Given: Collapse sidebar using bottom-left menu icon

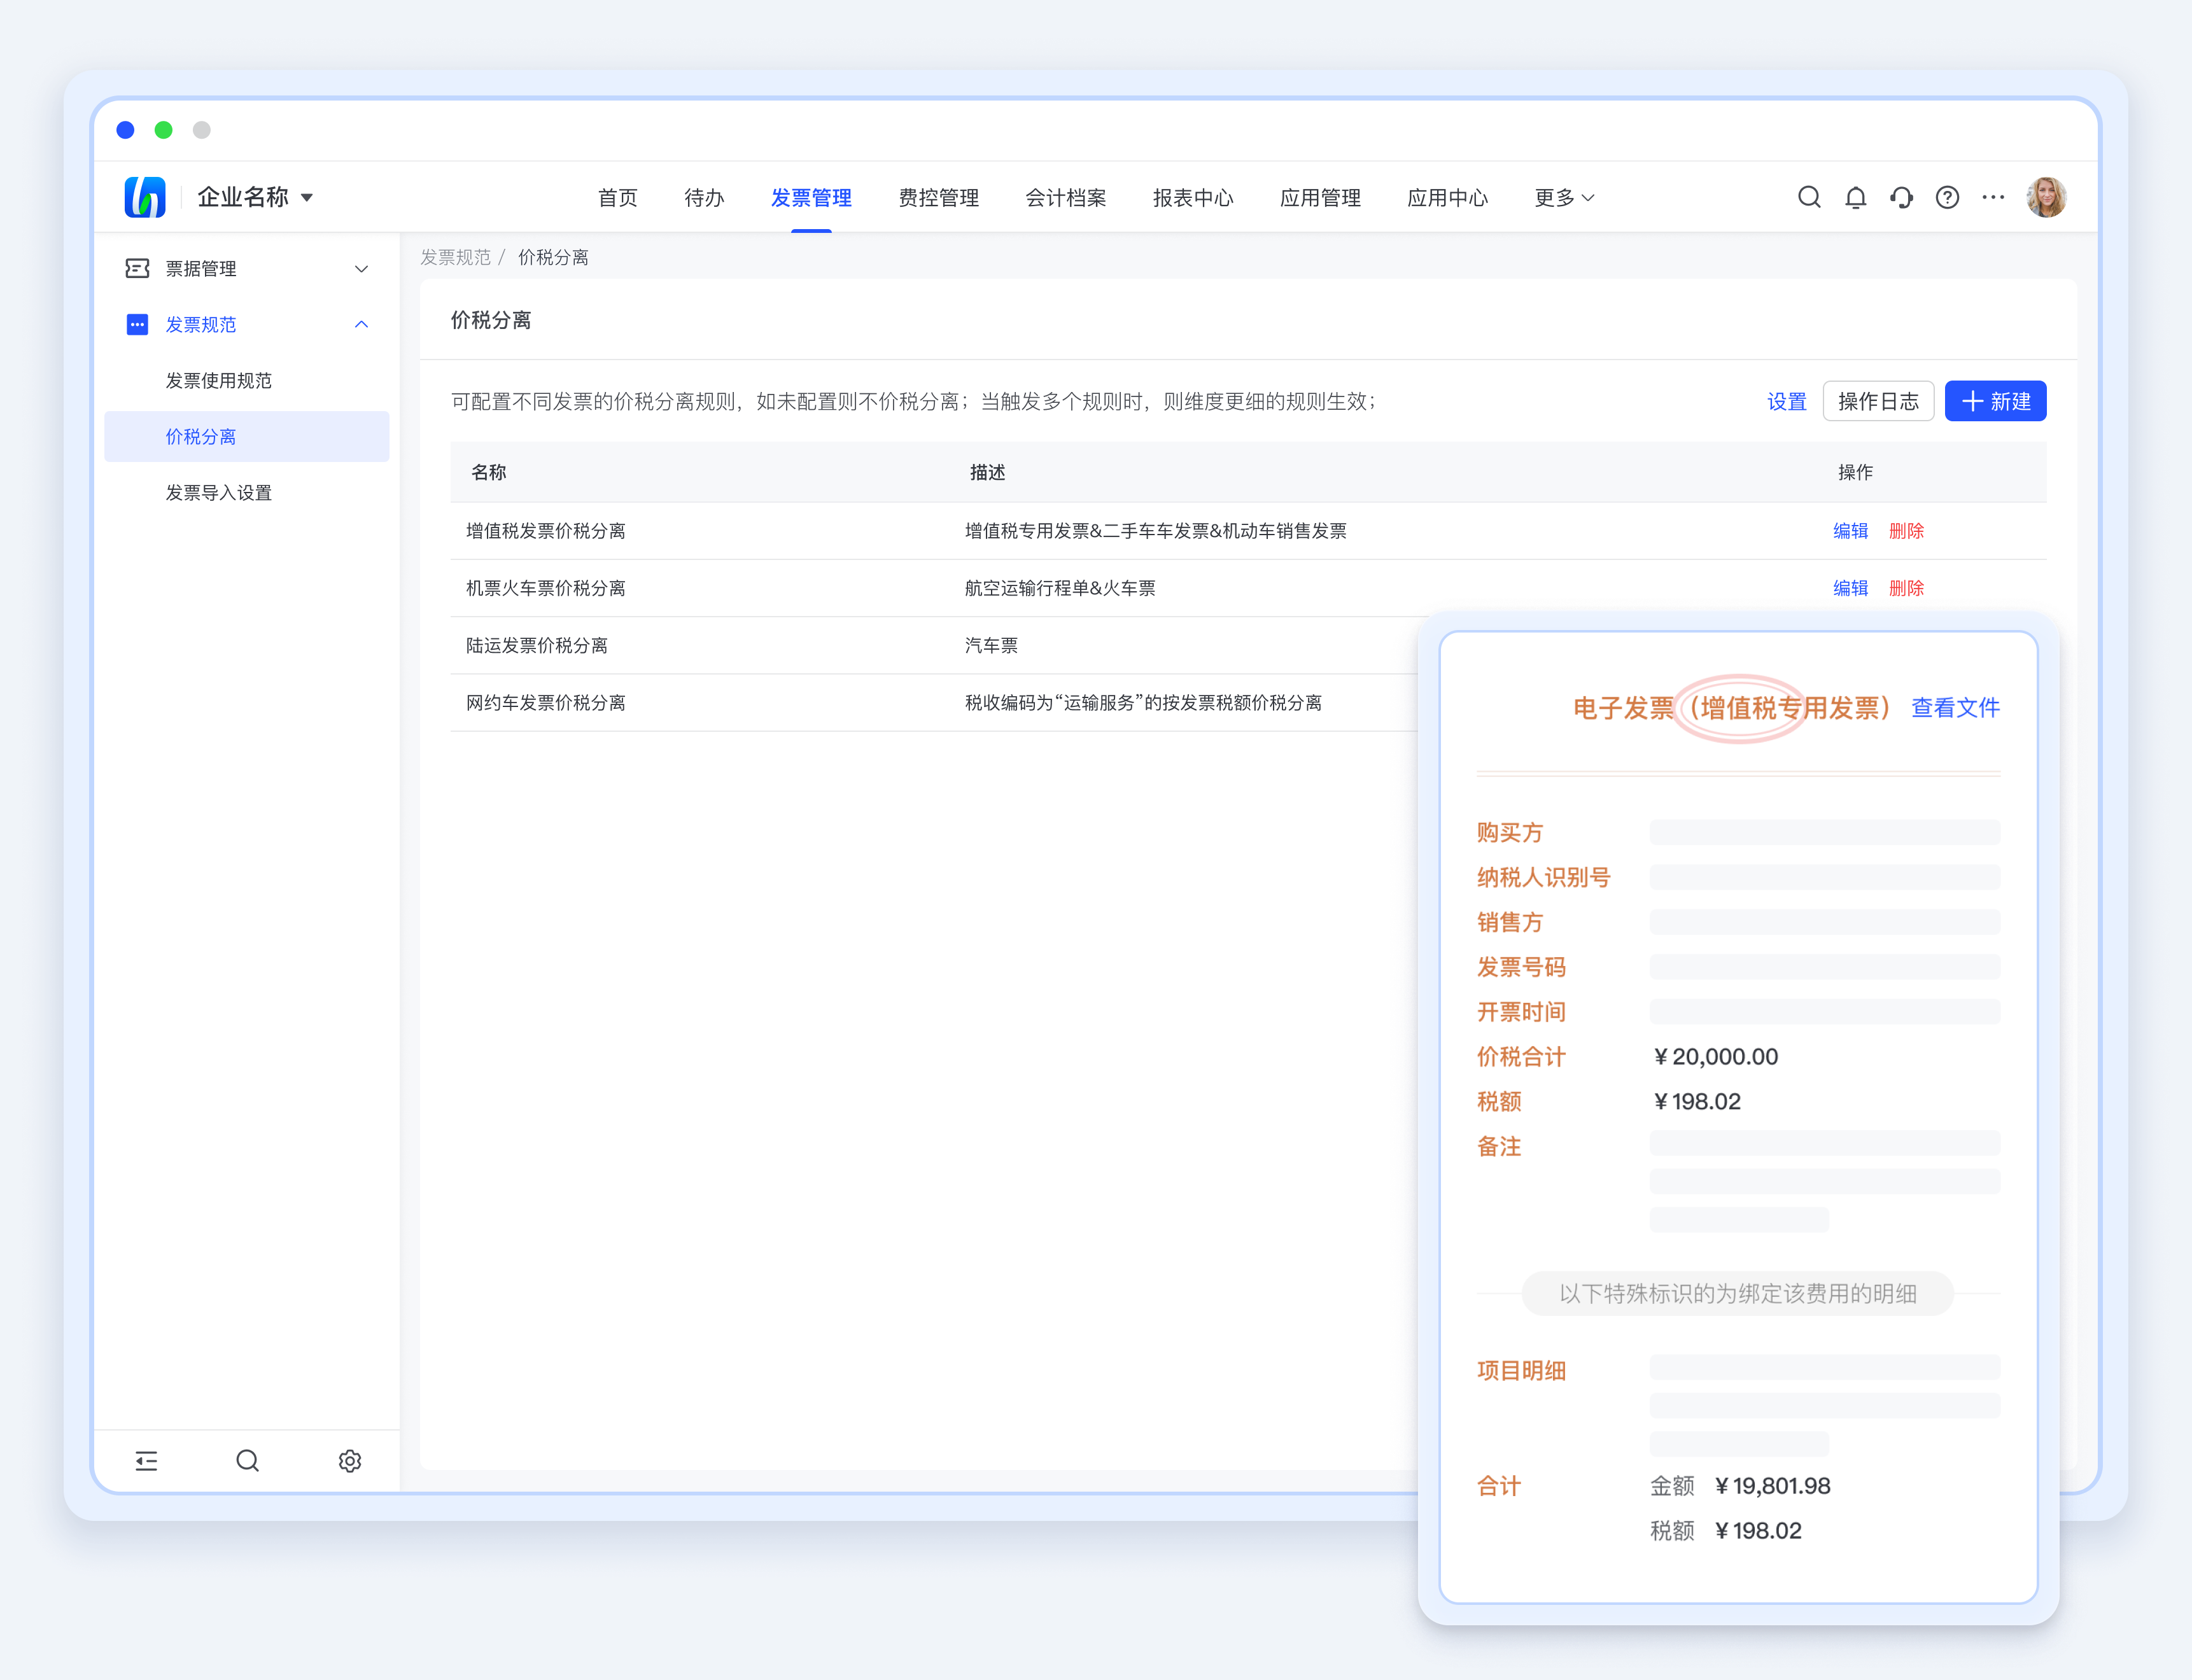Looking at the screenshot, I should pyautogui.click(x=146, y=1461).
